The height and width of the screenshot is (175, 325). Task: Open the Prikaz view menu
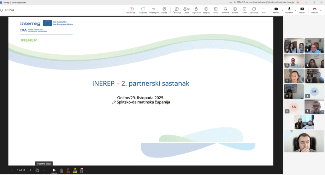pos(216,10)
